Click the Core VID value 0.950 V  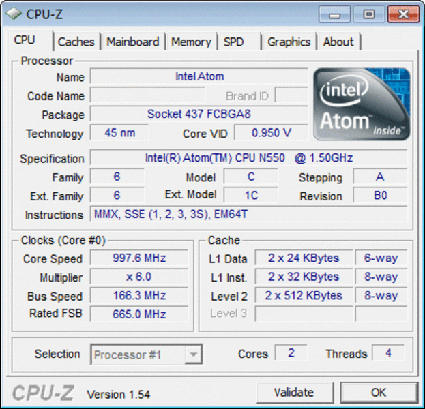click(x=272, y=133)
